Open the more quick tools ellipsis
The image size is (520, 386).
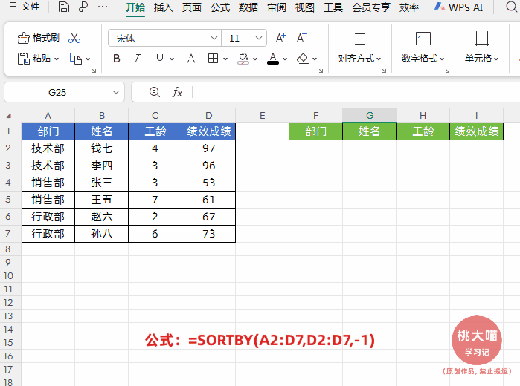(103, 7)
